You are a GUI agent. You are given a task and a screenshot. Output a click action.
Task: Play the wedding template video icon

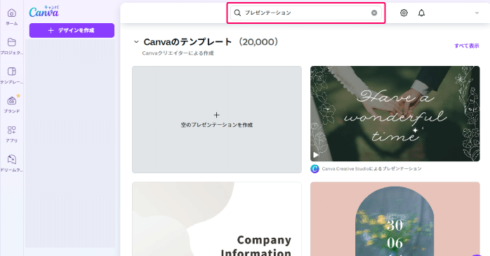[316, 155]
